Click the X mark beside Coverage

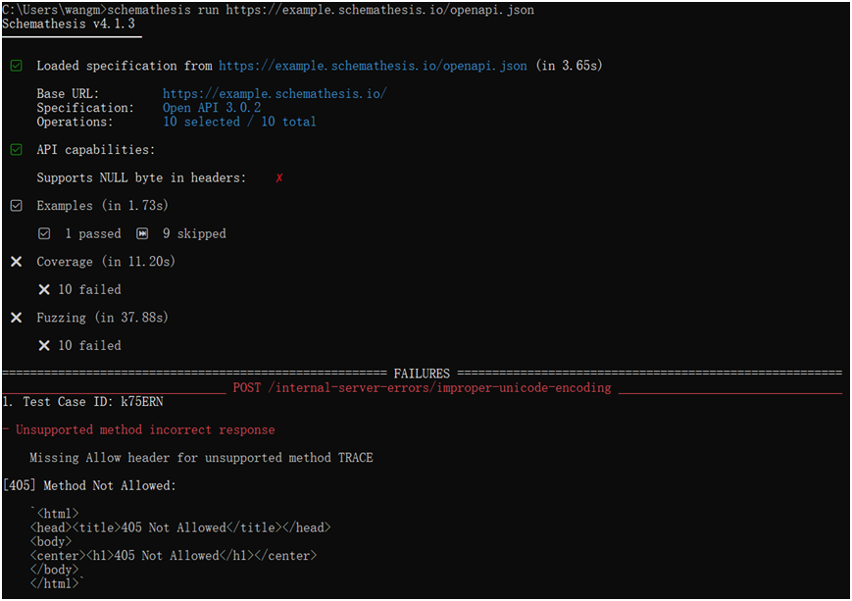coord(16,262)
